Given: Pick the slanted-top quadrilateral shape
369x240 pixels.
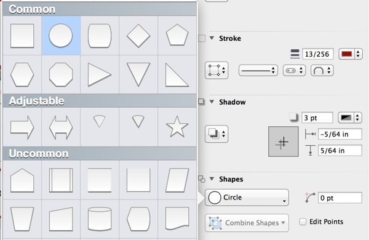Looking at the screenshot, I should (61, 219).
